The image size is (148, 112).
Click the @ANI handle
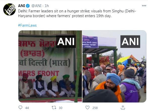pos(36,6)
